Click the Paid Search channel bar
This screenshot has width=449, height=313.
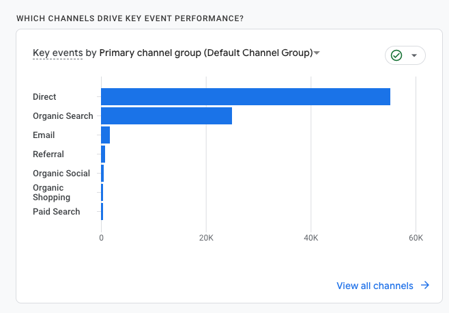click(x=102, y=212)
